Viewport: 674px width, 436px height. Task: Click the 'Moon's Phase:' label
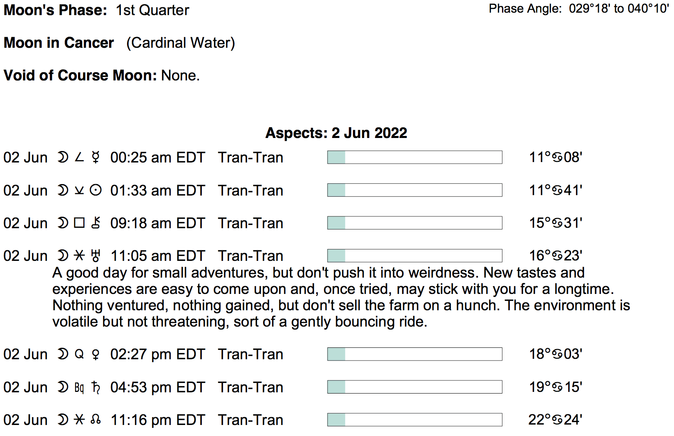55,10
